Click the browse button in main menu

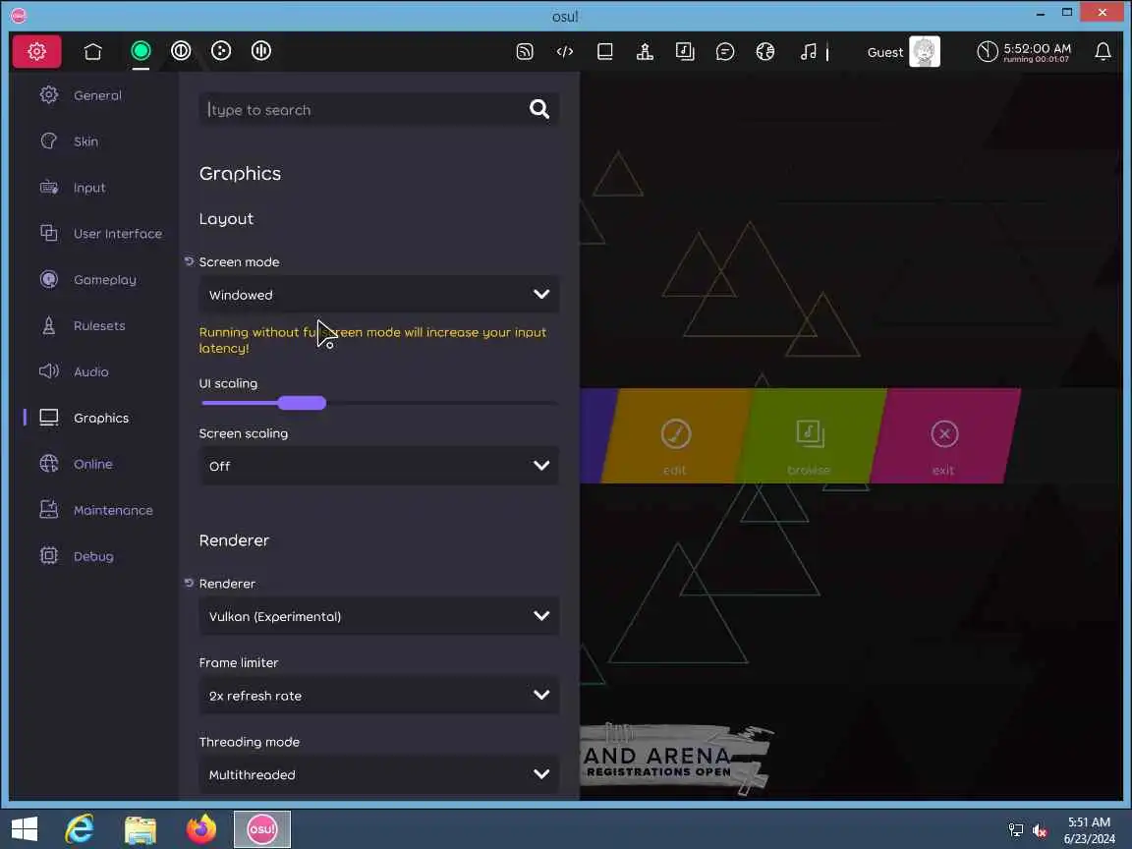click(810, 436)
